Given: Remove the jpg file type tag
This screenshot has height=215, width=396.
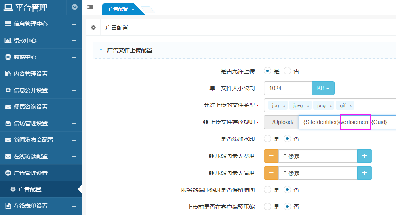Looking at the screenshot, I should pos(284,106).
